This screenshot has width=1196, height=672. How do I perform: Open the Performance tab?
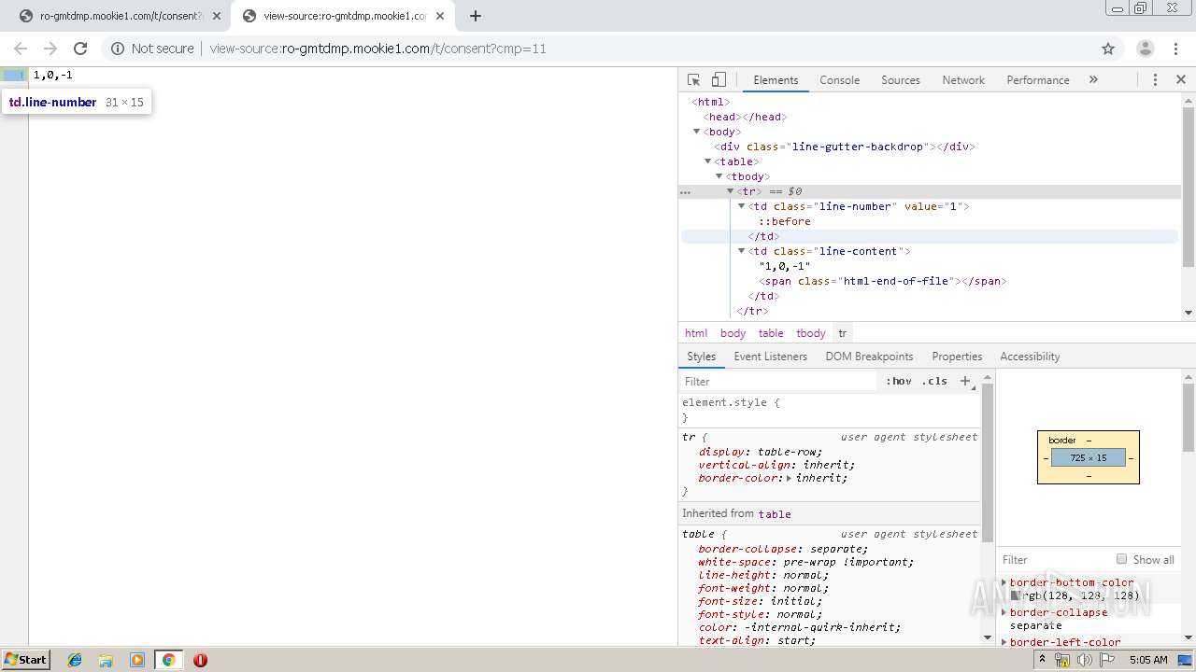click(1037, 80)
